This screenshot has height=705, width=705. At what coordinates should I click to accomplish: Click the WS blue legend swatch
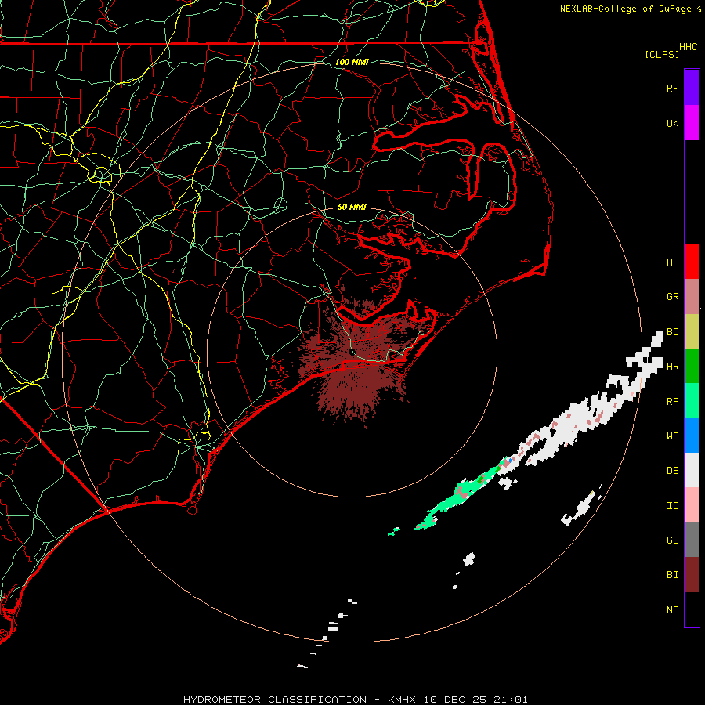(x=692, y=436)
